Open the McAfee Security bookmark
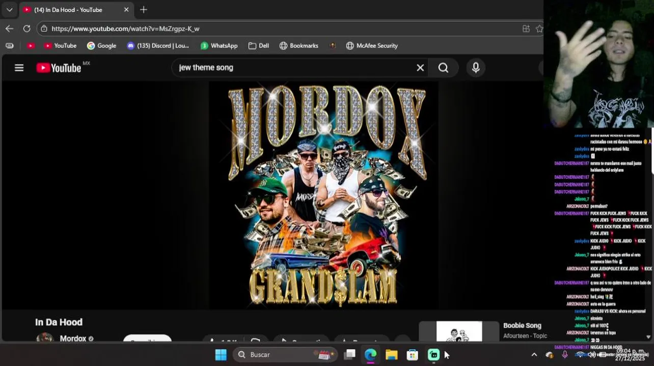654x366 pixels. (372, 46)
